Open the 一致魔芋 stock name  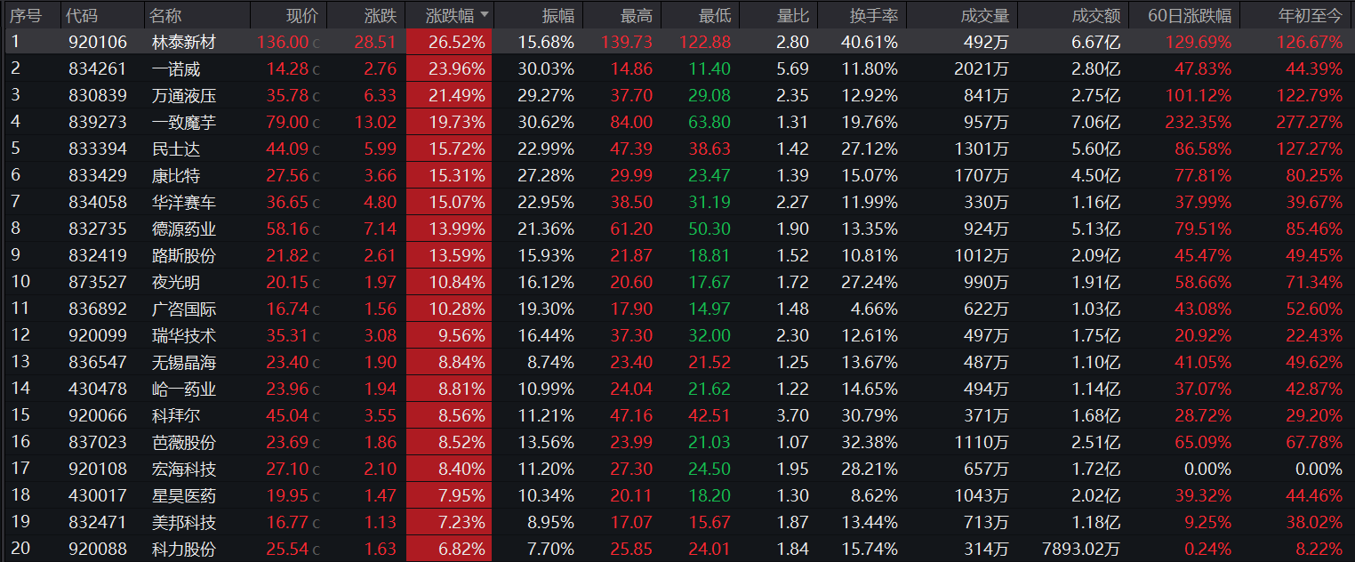184,122
